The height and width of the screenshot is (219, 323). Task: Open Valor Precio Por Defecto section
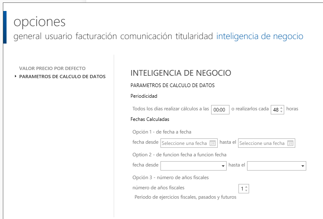pyautogui.click(x=52, y=68)
